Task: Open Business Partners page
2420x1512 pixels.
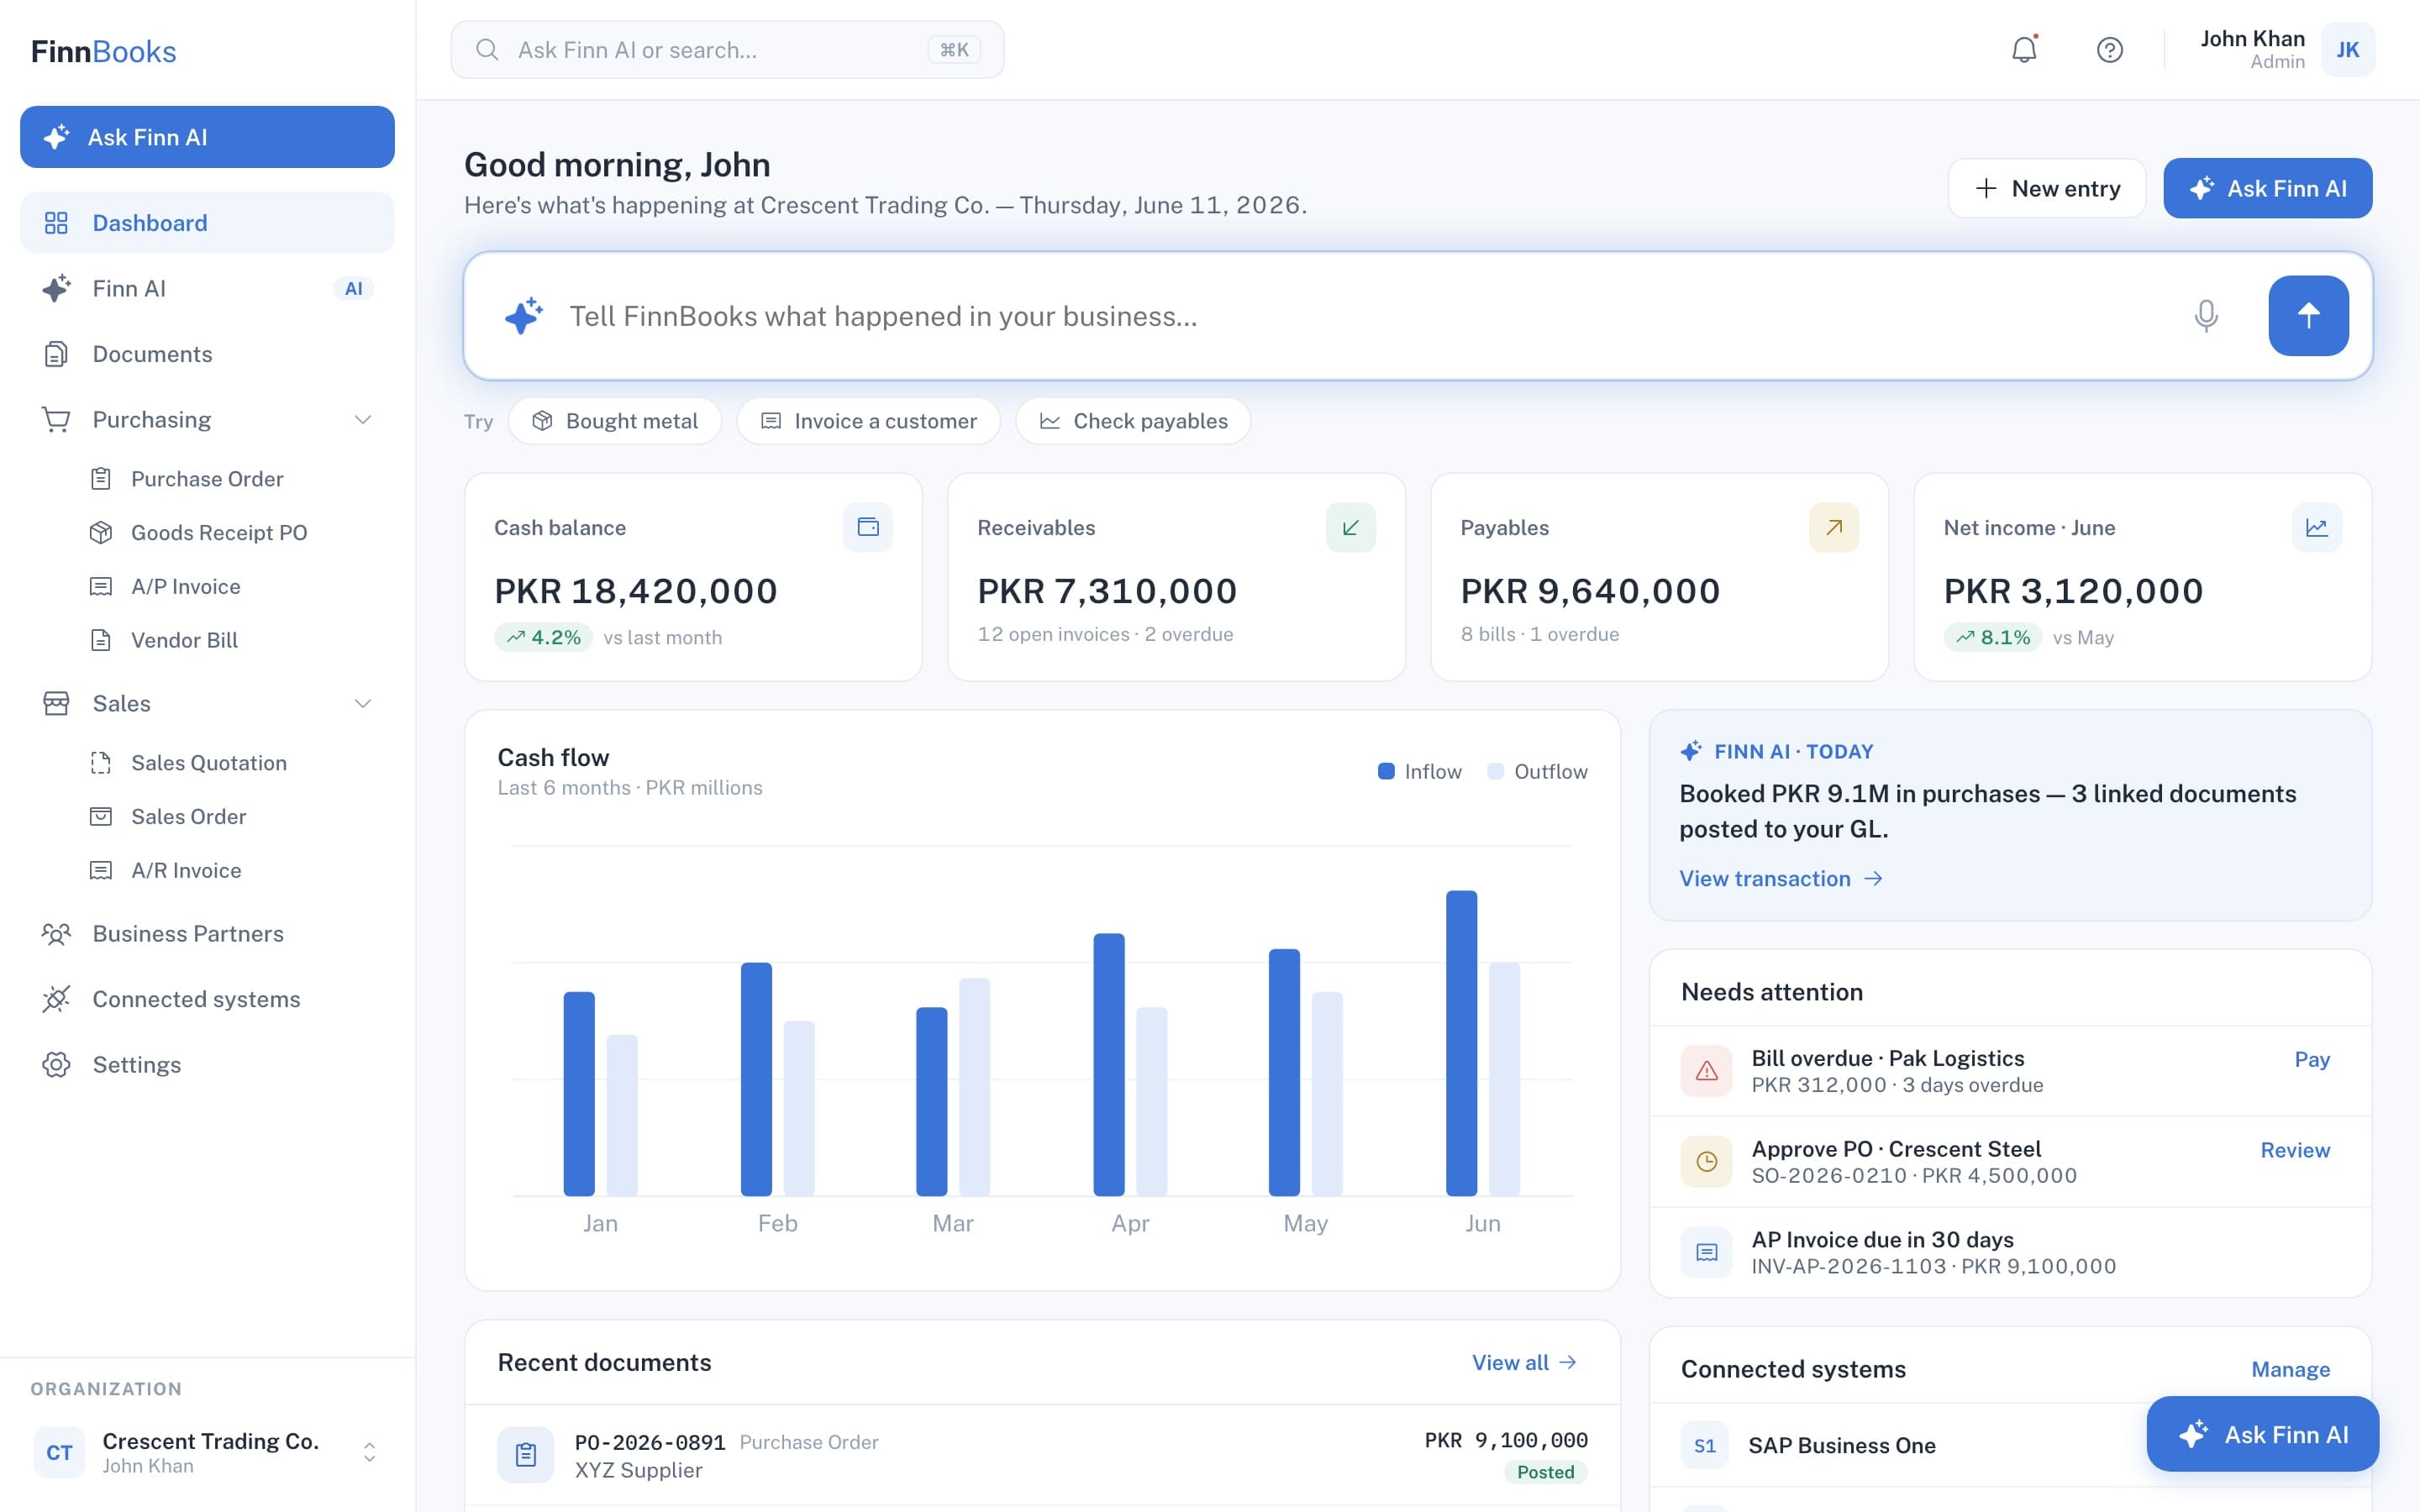Action: [x=207, y=933]
